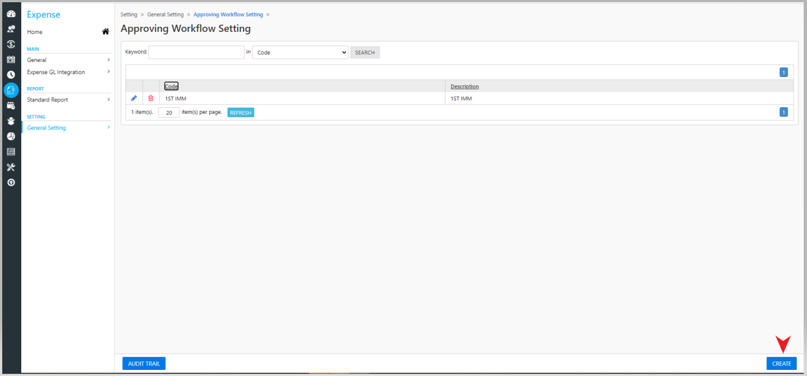Open the grid table icon in the sidebar
This screenshot has height=376, width=807.
click(11, 151)
